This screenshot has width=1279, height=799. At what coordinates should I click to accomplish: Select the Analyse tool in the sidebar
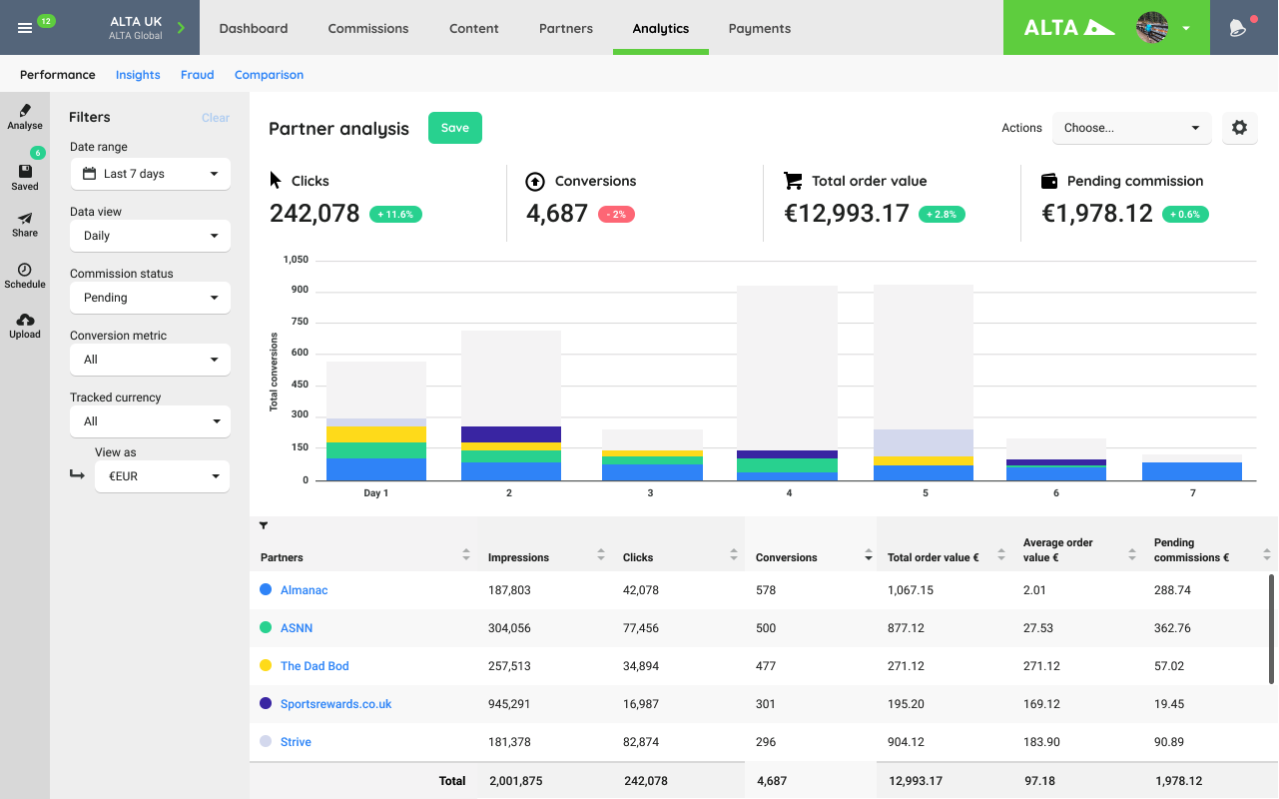[25, 117]
